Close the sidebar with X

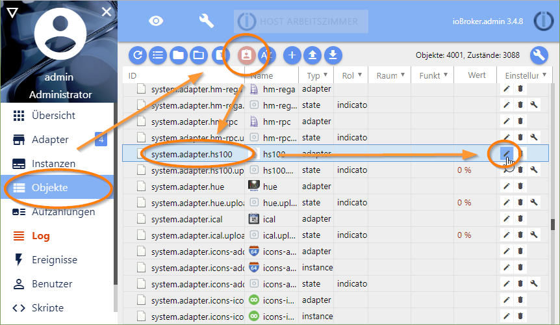click(x=107, y=12)
